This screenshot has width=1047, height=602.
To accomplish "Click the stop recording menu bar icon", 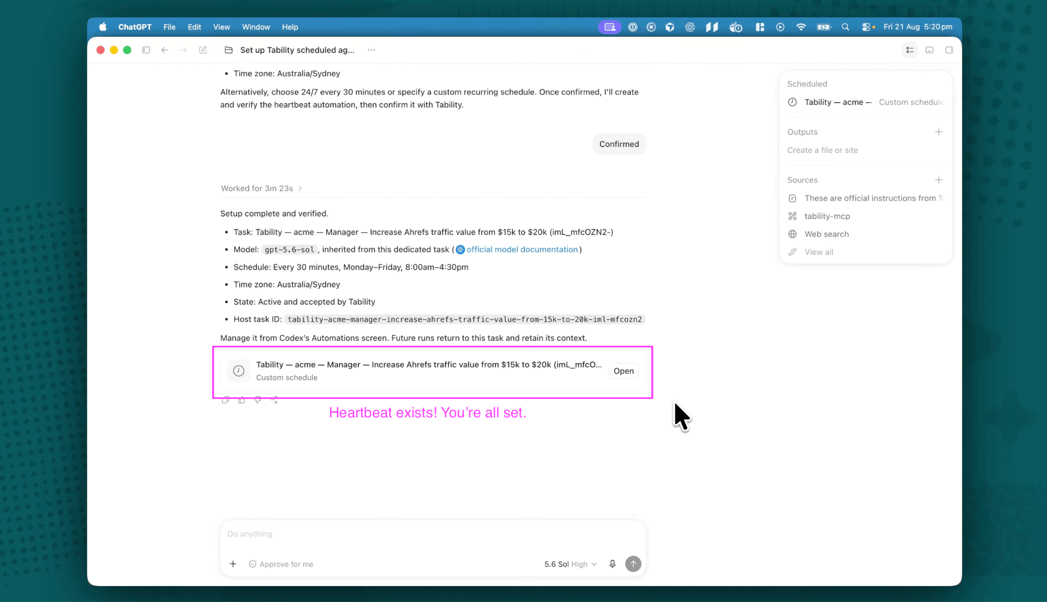I will [651, 27].
